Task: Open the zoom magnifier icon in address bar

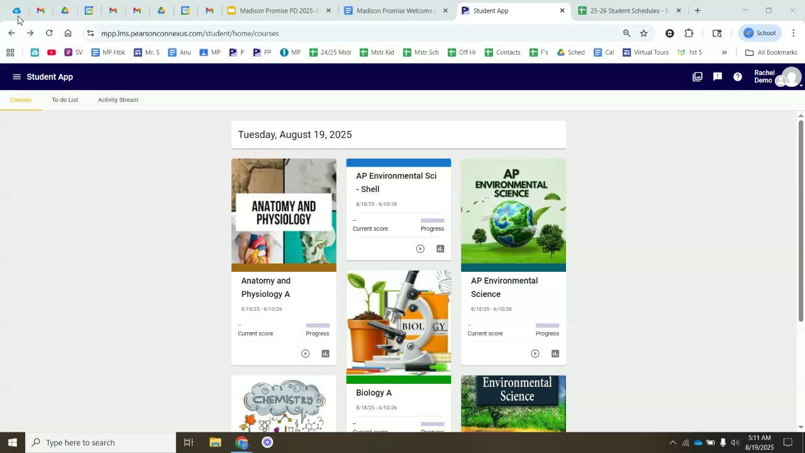Action: pos(626,33)
